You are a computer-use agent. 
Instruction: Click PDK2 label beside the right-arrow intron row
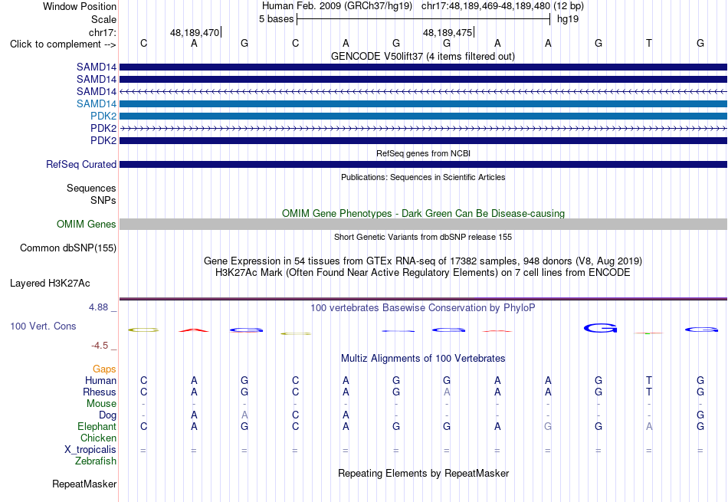103,128
